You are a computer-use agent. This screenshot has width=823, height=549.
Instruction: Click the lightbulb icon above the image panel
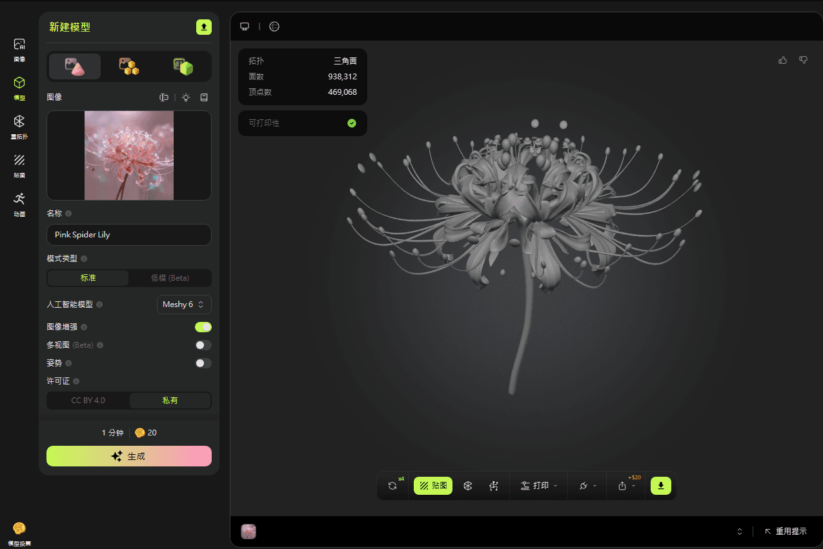click(185, 97)
